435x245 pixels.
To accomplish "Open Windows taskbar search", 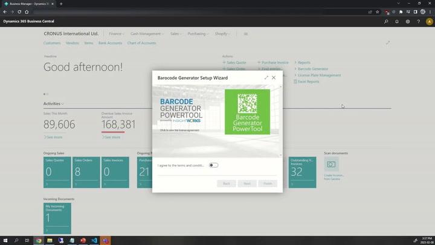I will point(16,241).
